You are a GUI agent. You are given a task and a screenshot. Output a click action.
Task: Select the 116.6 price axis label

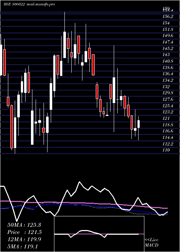coord(167,131)
